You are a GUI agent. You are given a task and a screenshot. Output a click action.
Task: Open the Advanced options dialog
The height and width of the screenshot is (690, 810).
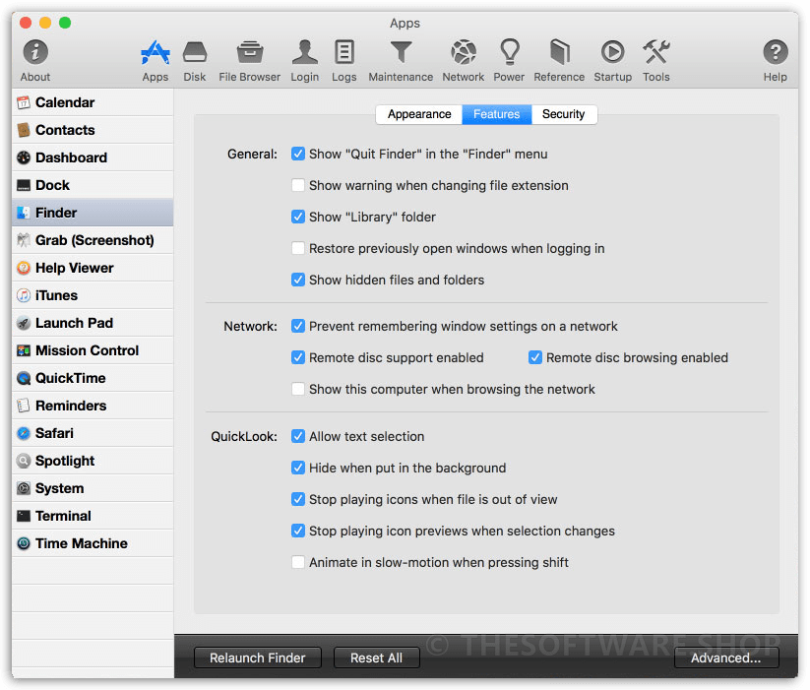point(726,658)
